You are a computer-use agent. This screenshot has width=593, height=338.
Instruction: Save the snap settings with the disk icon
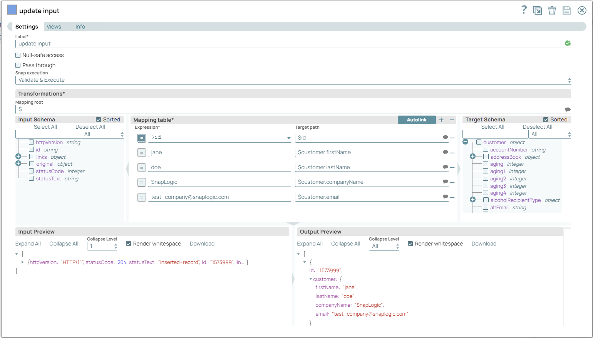[566, 10]
